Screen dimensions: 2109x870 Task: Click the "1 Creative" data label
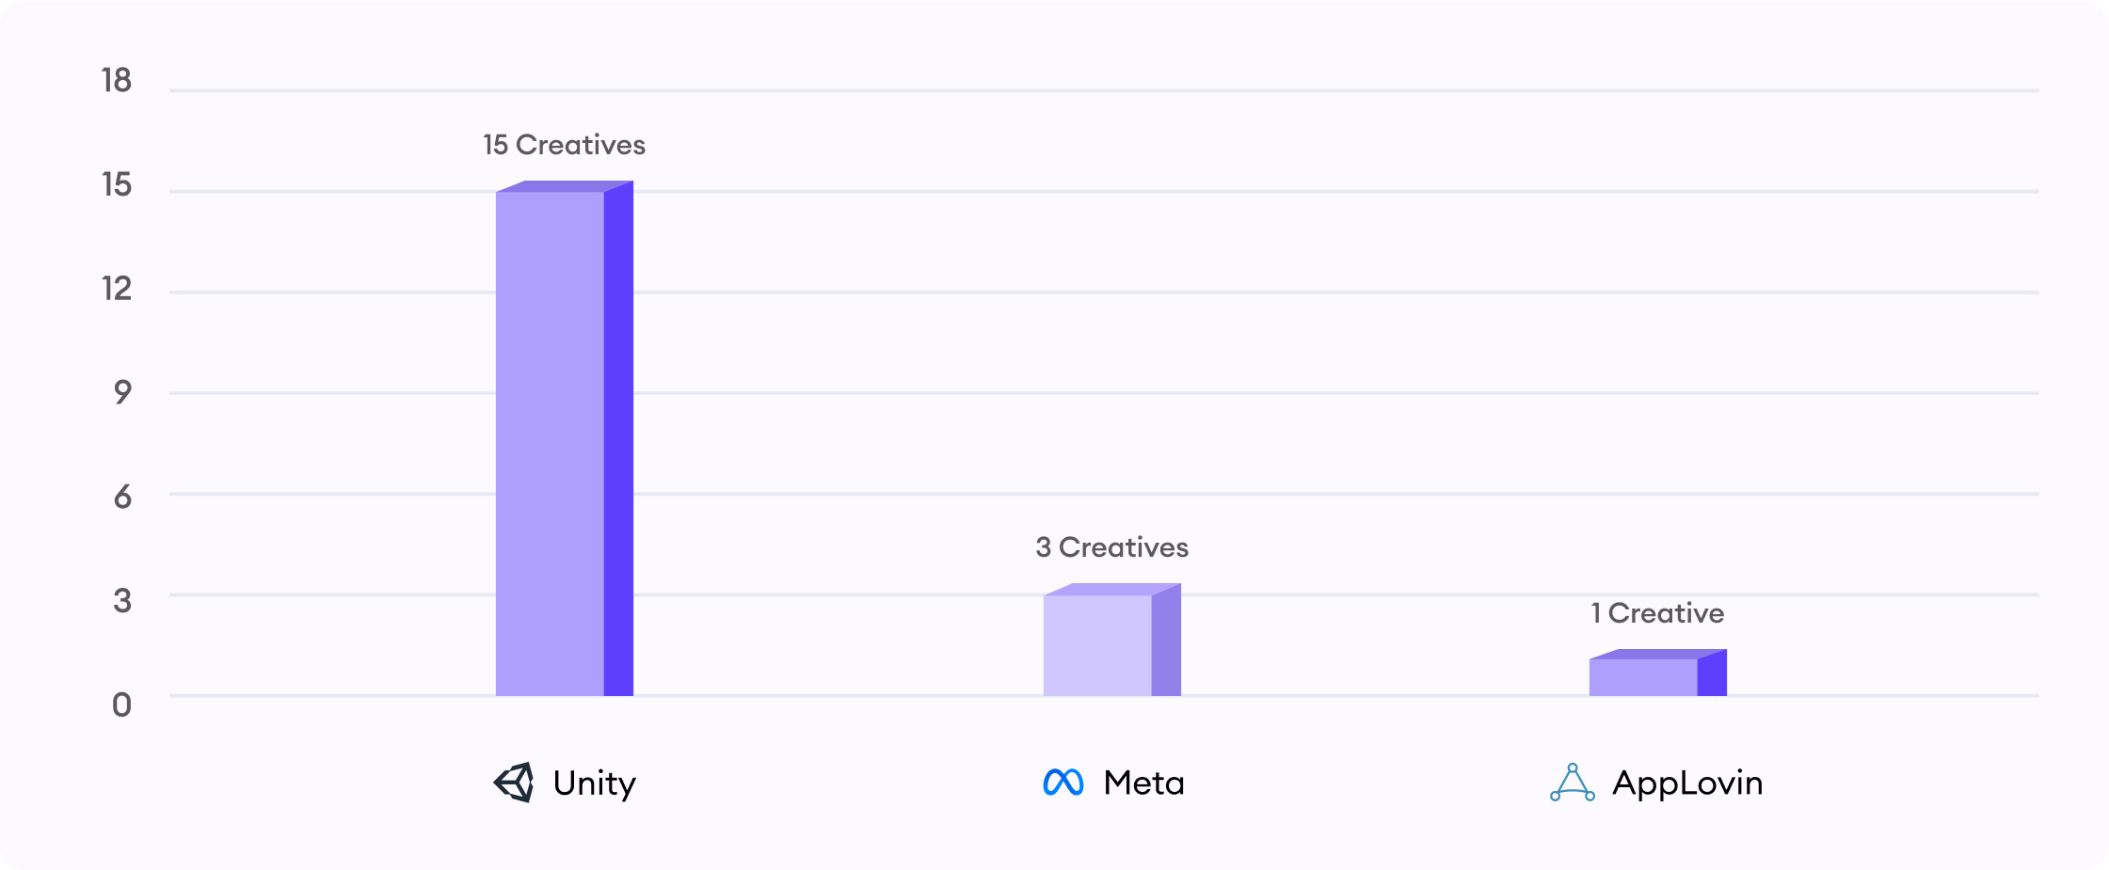1657,613
